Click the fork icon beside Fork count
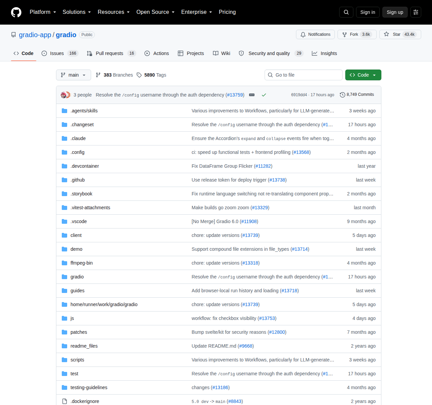 click(x=345, y=34)
